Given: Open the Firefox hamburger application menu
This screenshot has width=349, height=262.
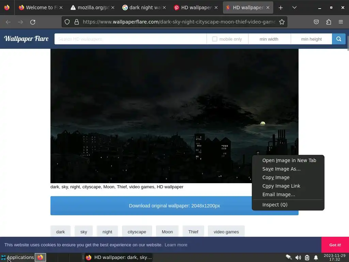Looking at the screenshot, I should point(340,22).
